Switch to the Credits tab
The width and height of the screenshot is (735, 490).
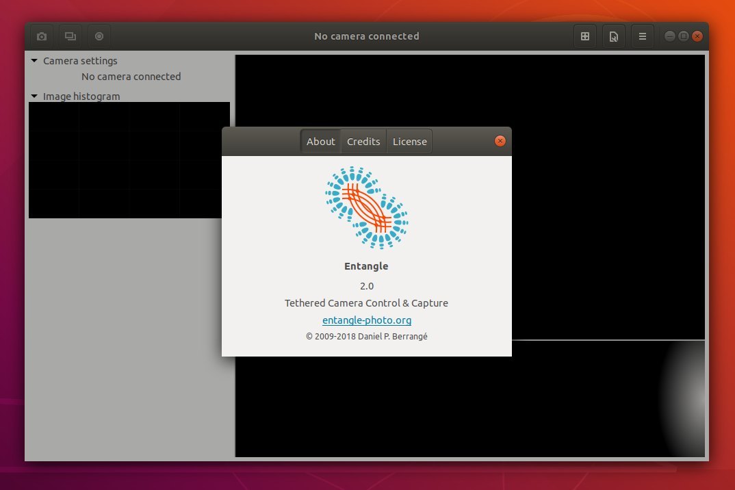point(363,141)
